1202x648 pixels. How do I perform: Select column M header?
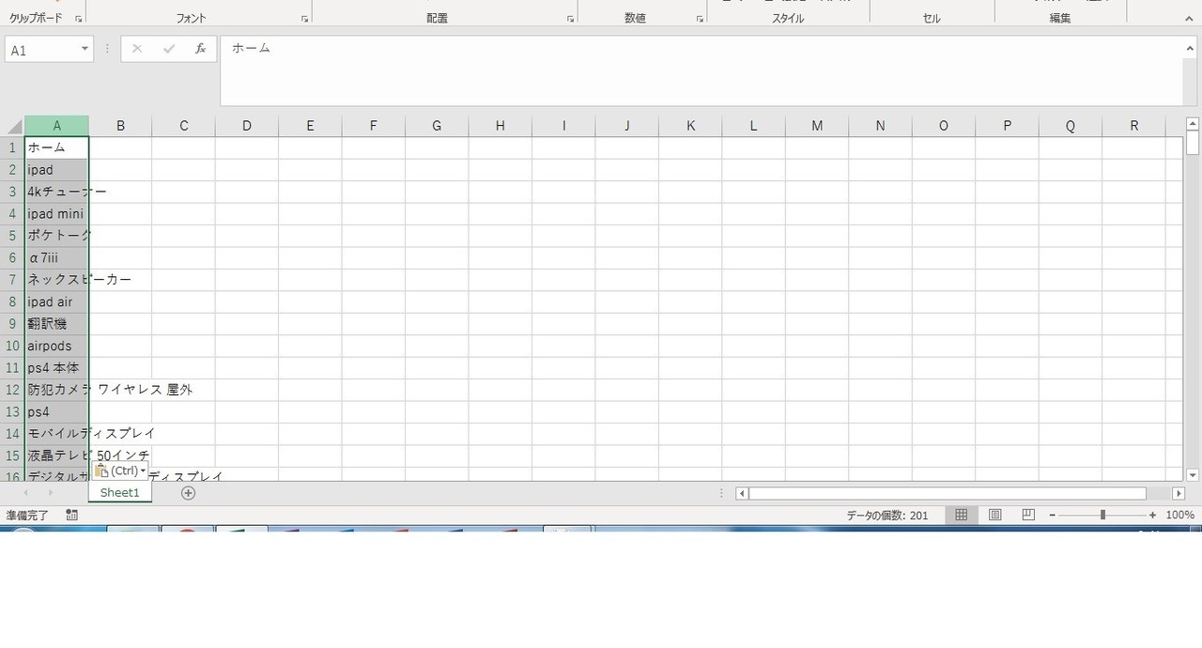pos(817,126)
